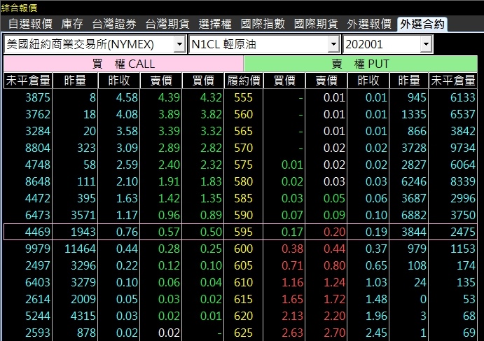
Task: Open the 庫存 tab
Action: click(x=72, y=24)
